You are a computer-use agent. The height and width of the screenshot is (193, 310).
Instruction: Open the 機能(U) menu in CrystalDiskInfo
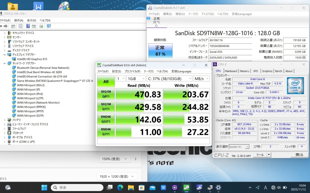(x=180, y=14)
